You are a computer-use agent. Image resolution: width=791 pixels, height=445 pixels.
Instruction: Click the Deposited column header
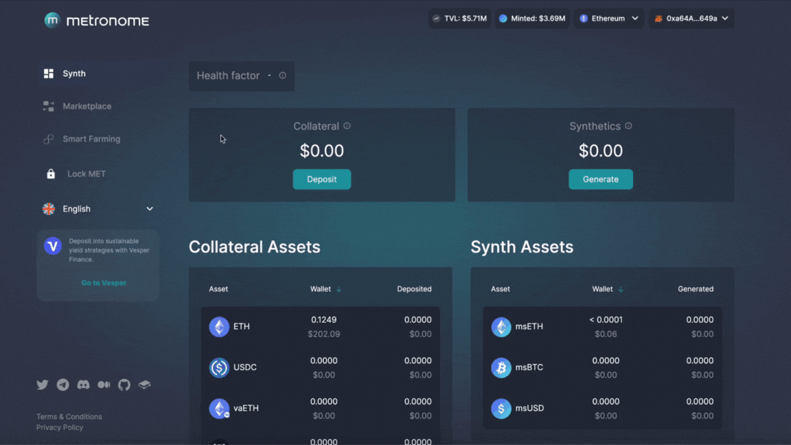tap(414, 289)
